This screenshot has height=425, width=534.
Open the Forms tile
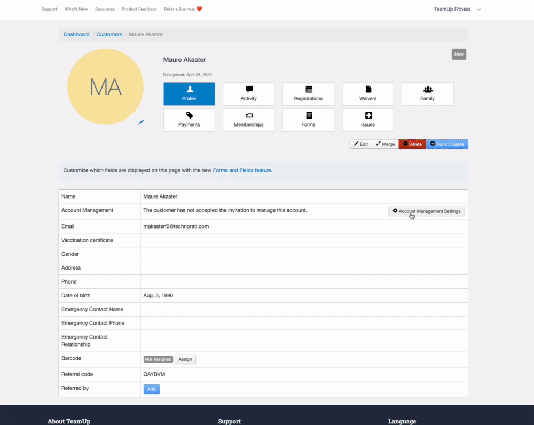pyautogui.click(x=308, y=120)
